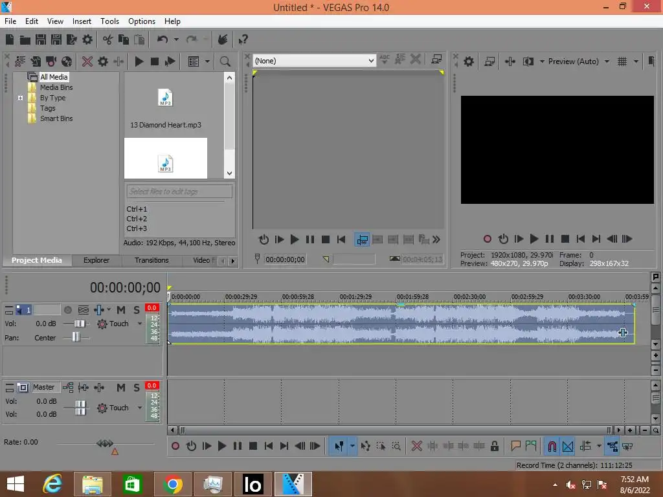Viewport: 663px width, 497px height.
Task: Solo the Master bus
Action: [137, 388]
